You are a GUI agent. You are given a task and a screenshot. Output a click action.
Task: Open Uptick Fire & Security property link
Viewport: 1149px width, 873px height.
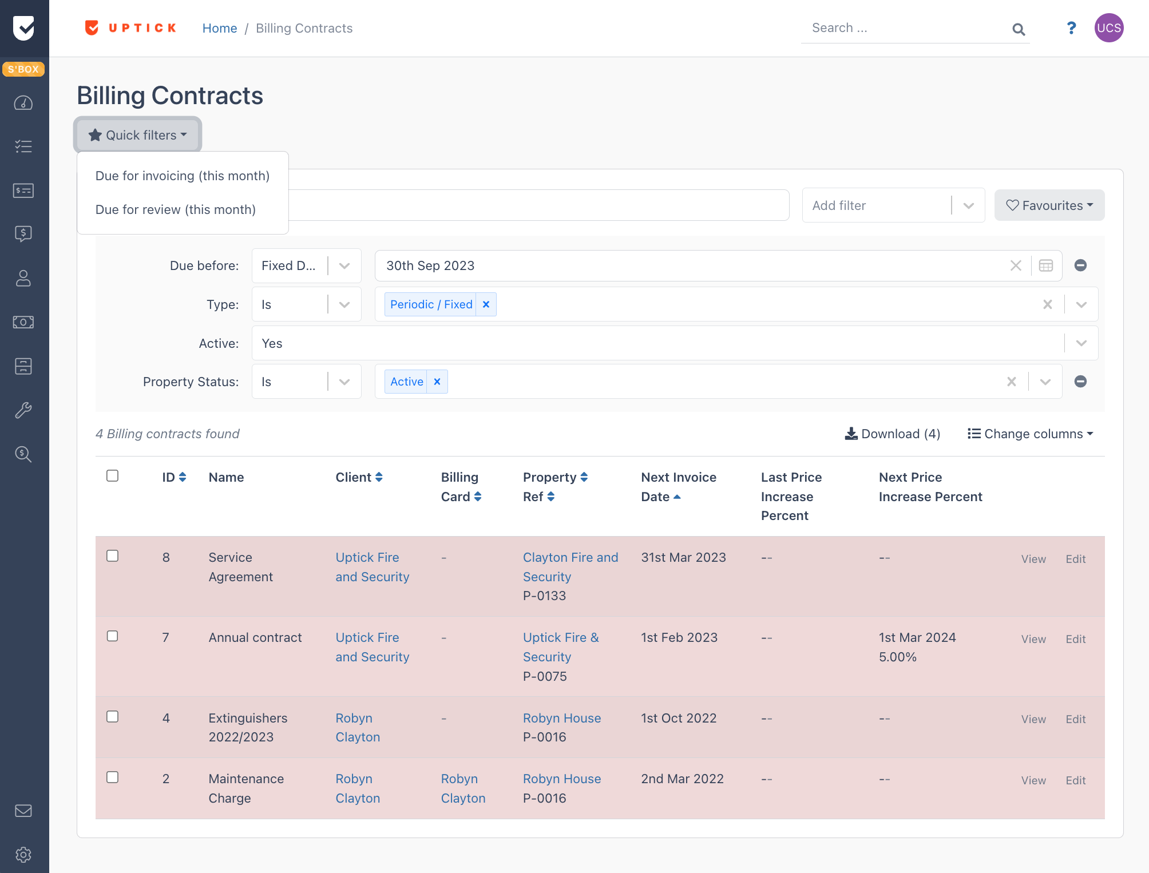pyautogui.click(x=561, y=647)
